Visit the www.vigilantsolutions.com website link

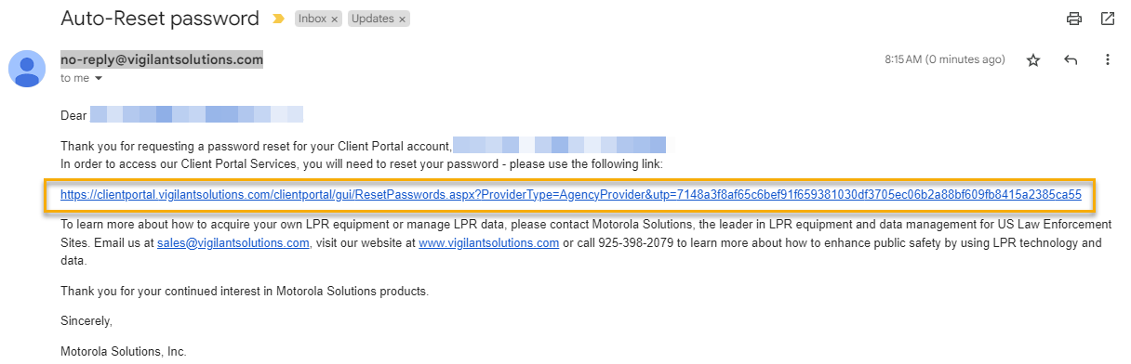click(x=488, y=243)
